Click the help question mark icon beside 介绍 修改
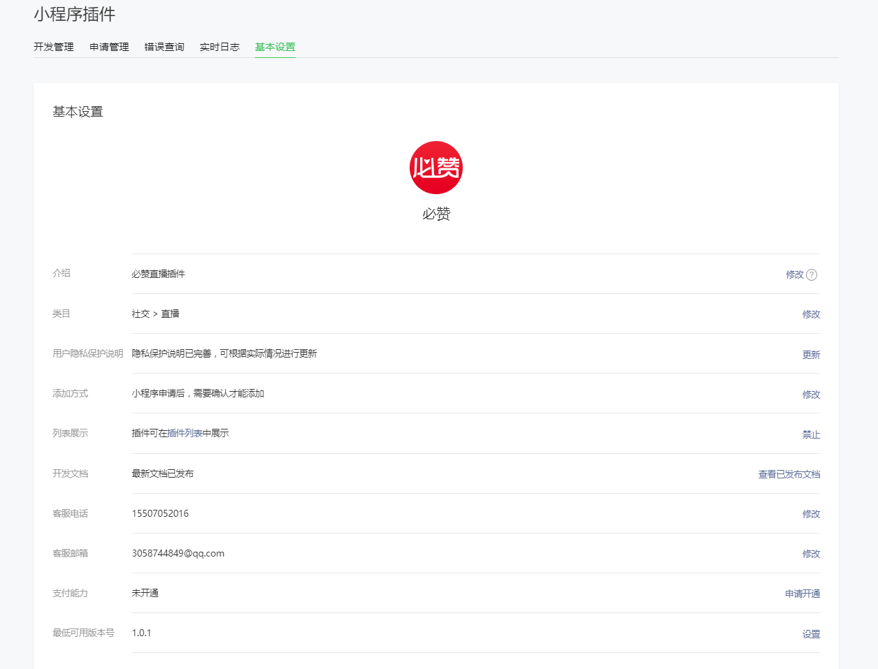 click(812, 274)
